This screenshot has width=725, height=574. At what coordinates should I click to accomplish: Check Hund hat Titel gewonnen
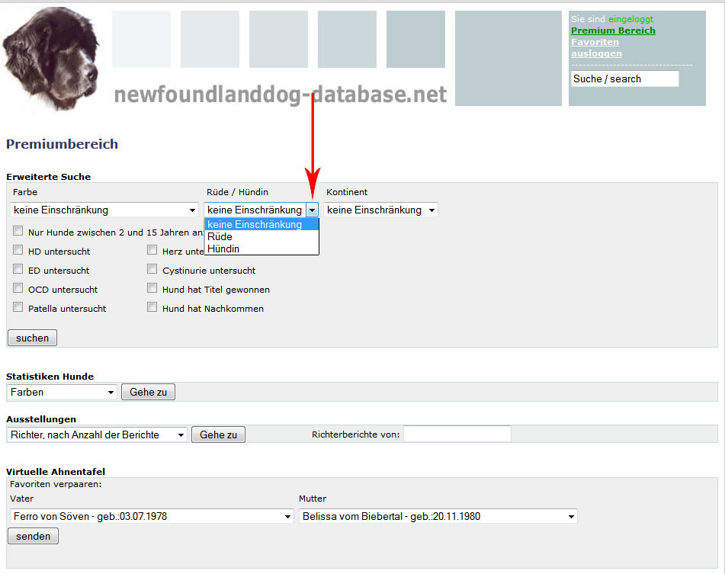[152, 288]
